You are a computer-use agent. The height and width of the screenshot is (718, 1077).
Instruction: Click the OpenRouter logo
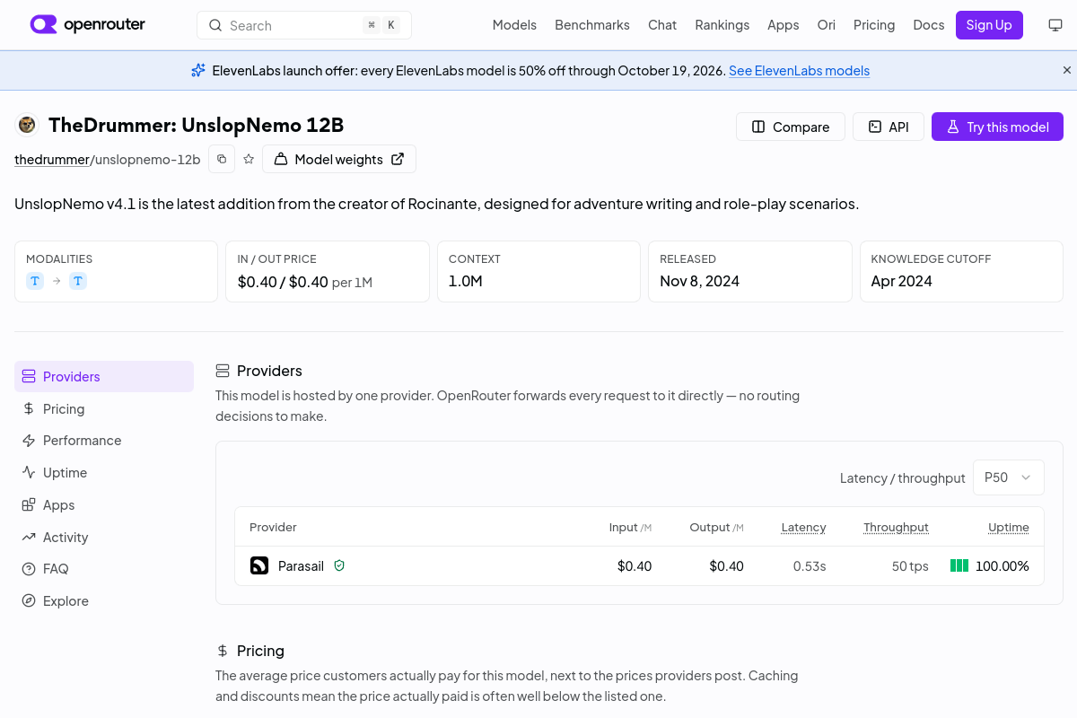pos(87,24)
